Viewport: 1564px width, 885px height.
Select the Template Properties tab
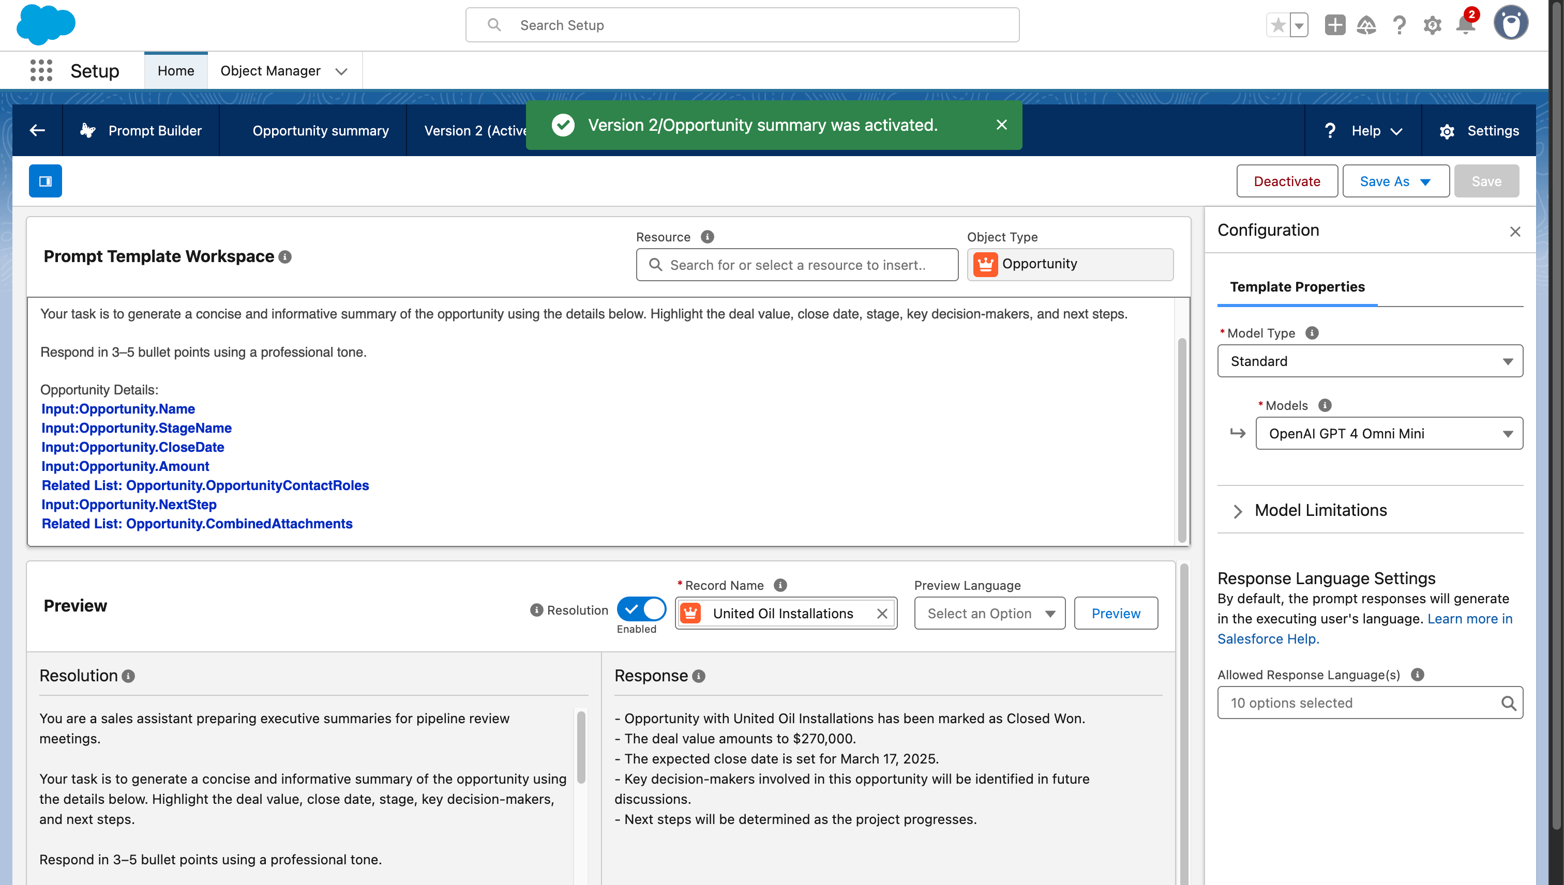point(1297,287)
